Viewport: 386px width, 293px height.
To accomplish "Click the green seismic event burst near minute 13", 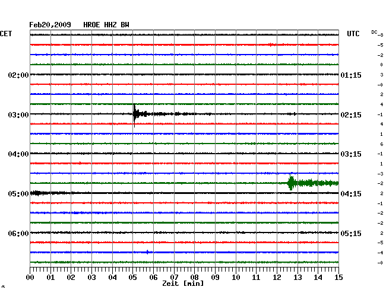I will point(292,183).
